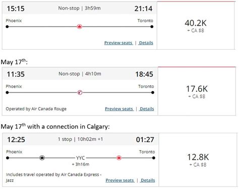Image resolution: width=239 pixels, height=190 pixels.
Task: Click Air Canada Rouge icon on 11:35 flight
Action: [80, 92]
